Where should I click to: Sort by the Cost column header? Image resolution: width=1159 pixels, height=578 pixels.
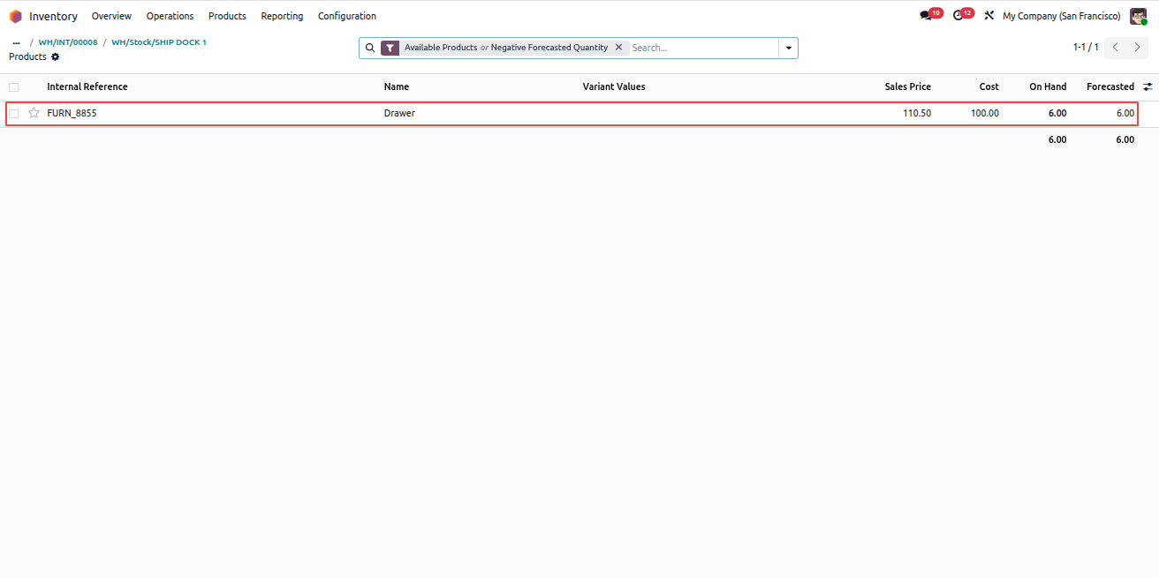click(x=989, y=86)
